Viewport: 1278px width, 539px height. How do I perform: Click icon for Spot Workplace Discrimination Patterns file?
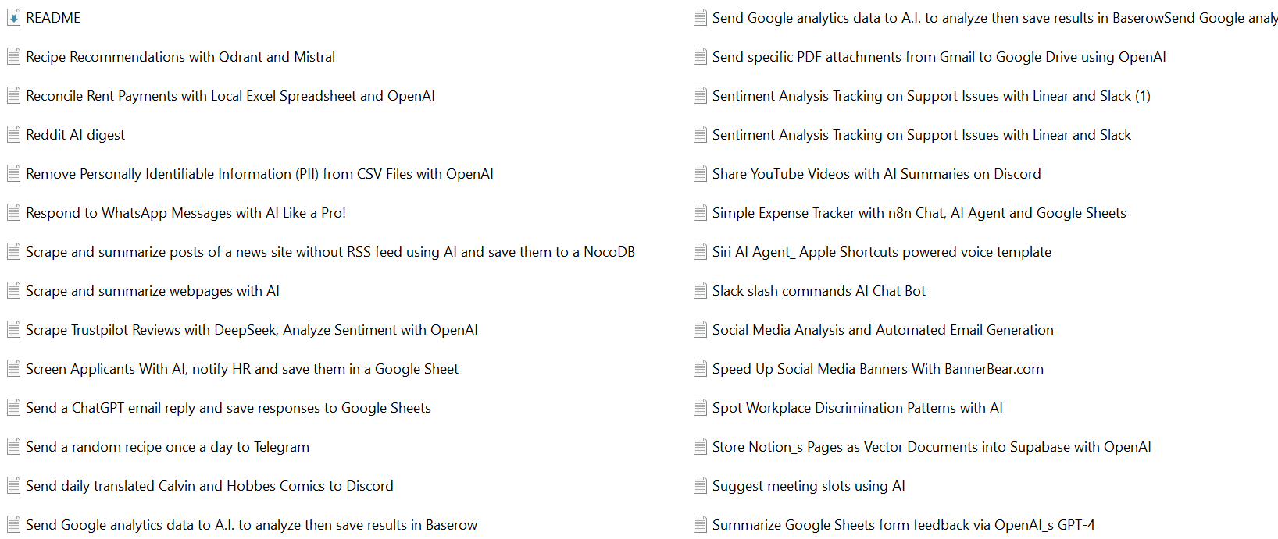(700, 408)
